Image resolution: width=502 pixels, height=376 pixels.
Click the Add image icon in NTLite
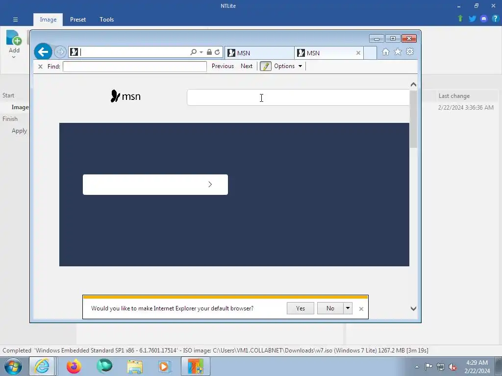pyautogui.click(x=14, y=38)
